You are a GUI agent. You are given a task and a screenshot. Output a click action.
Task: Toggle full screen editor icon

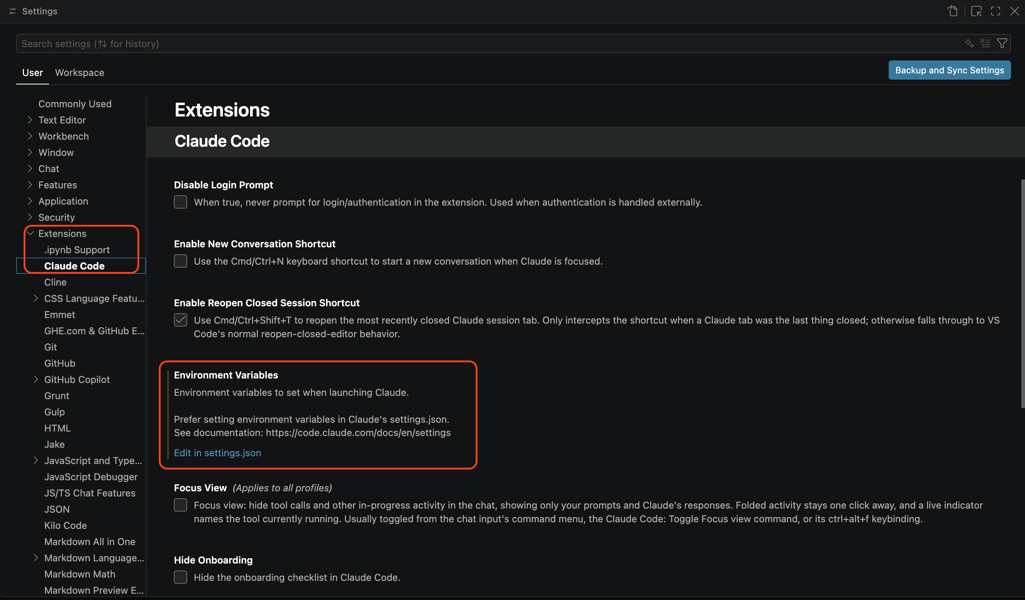tap(995, 11)
